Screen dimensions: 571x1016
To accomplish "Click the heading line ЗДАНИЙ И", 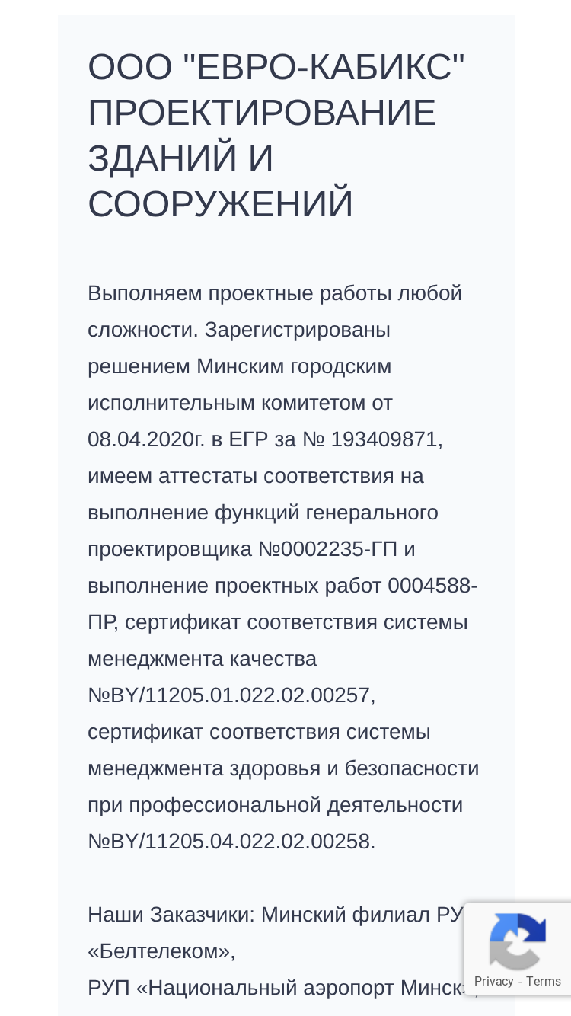I will pyautogui.click(x=180, y=159).
